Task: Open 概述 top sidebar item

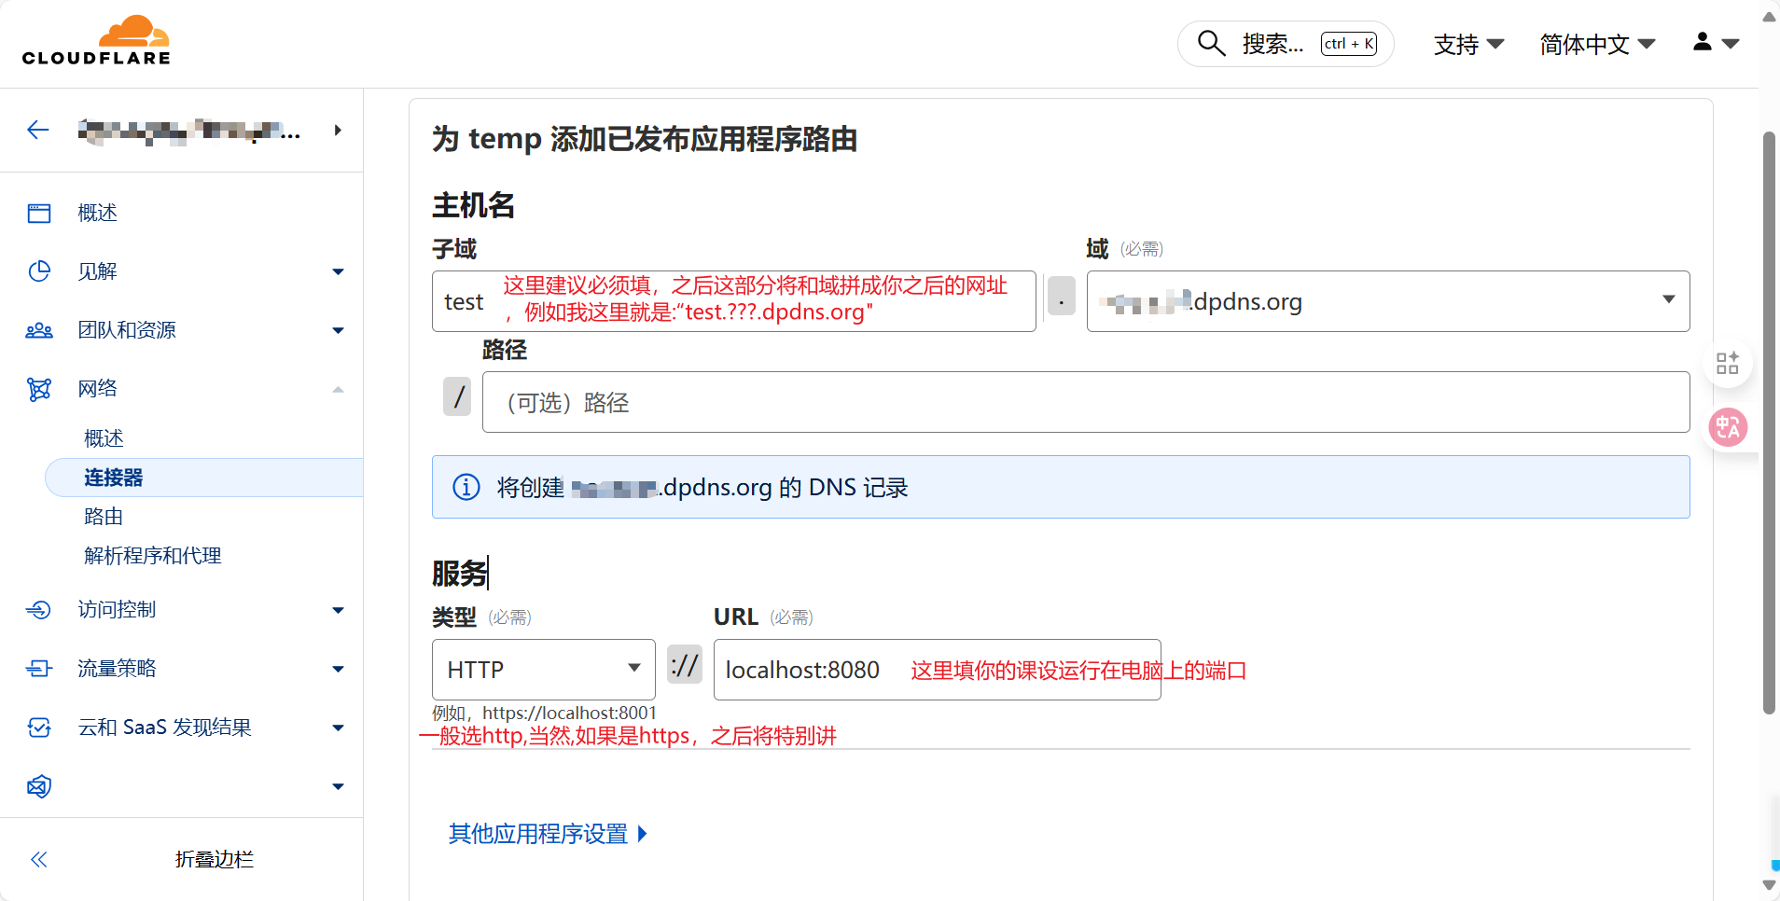Action: (97, 214)
